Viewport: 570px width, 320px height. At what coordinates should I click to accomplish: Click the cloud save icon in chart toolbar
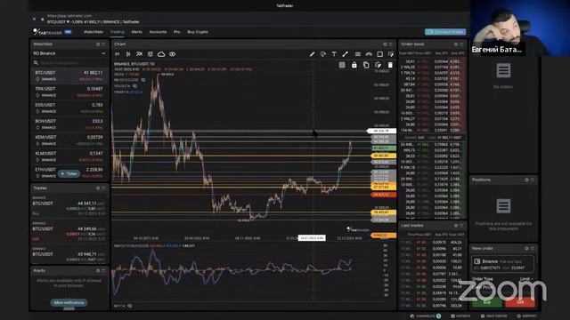(161, 54)
